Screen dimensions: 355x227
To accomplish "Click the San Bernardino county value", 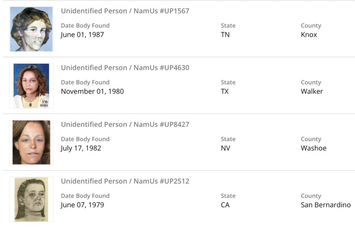I will 326,205.
